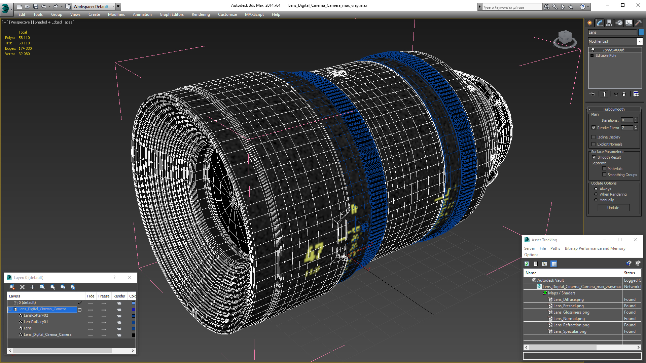
Task: Expand the Editable Poly stack entry
Action: coord(592,55)
